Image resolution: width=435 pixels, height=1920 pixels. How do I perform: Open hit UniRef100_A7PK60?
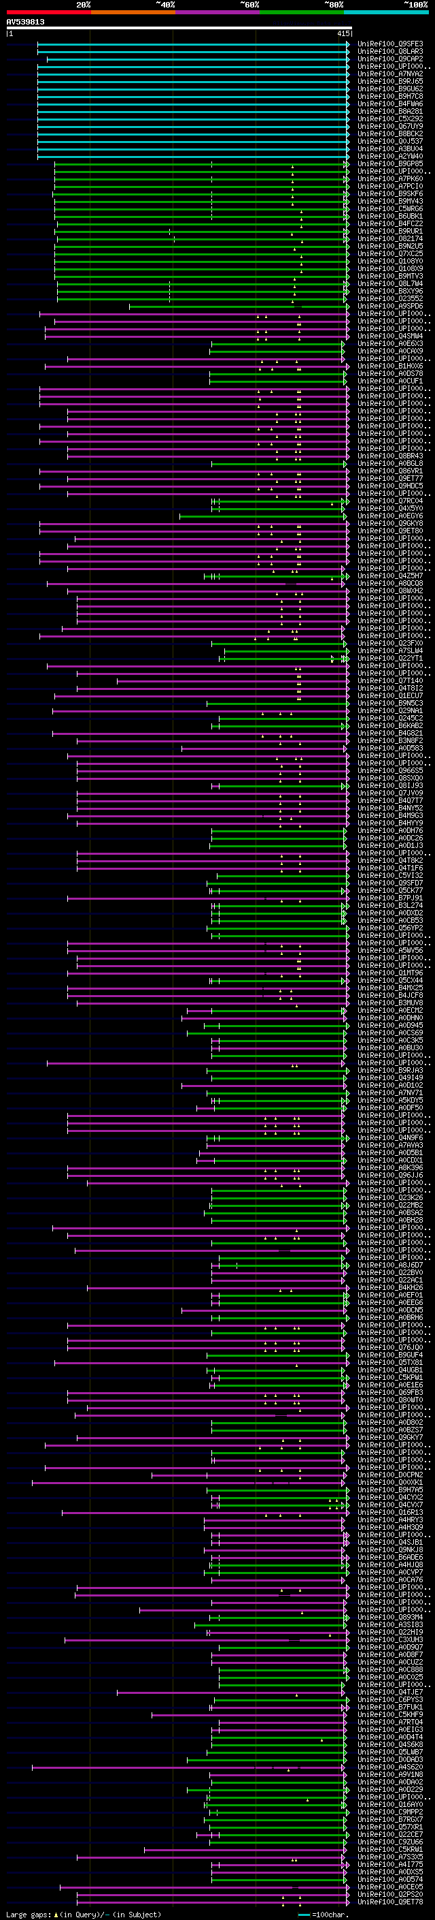click(390, 179)
